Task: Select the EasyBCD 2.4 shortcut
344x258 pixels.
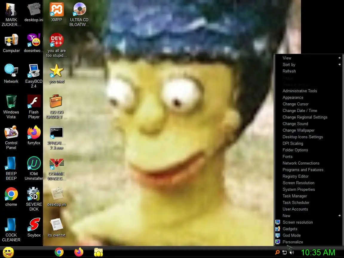Action: coord(34,76)
